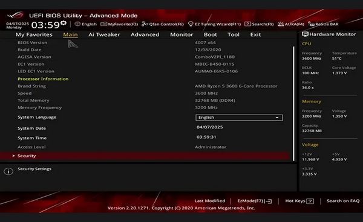Switch to the Boot tab
Image resolution: width=363 pixels, height=222 pixels.
coord(210,34)
